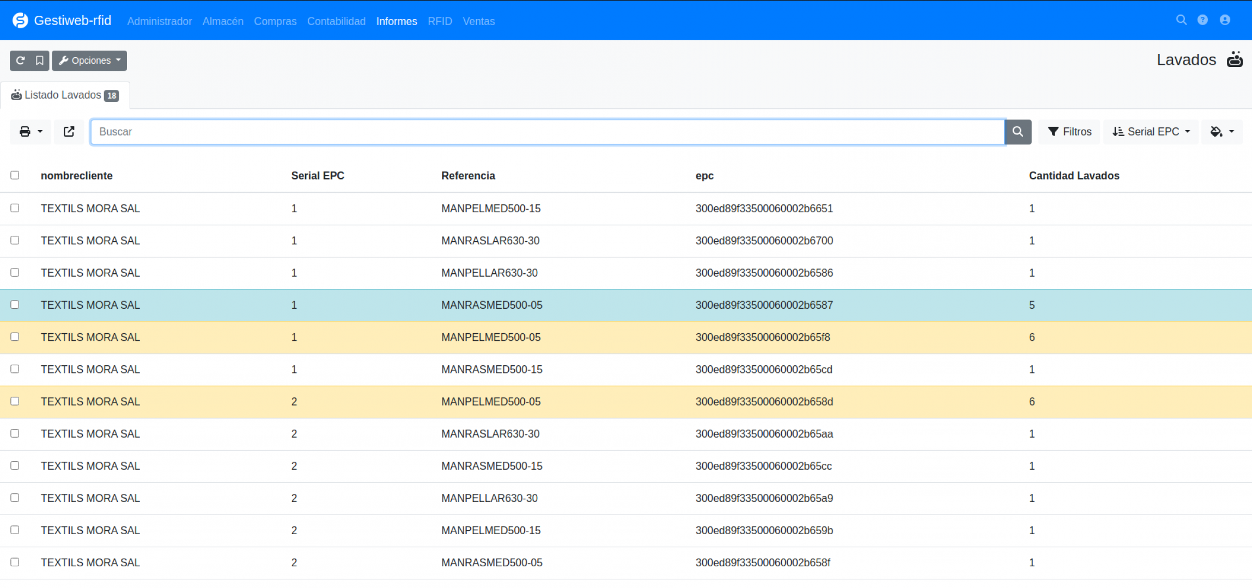Image resolution: width=1252 pixels, height=588 pixels.
Task: Click epc value 300ed89f33500060002b65a9
Action: coord(764,498)
